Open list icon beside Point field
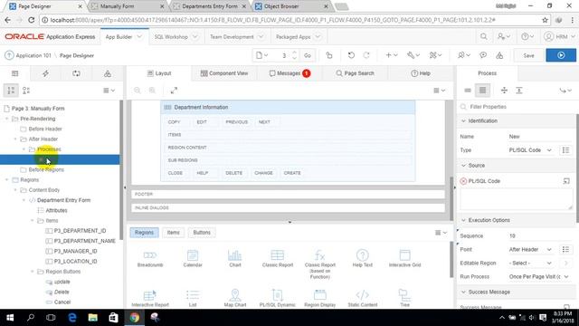The width and height of the screenshot is (579, 326). pos(565,250)
